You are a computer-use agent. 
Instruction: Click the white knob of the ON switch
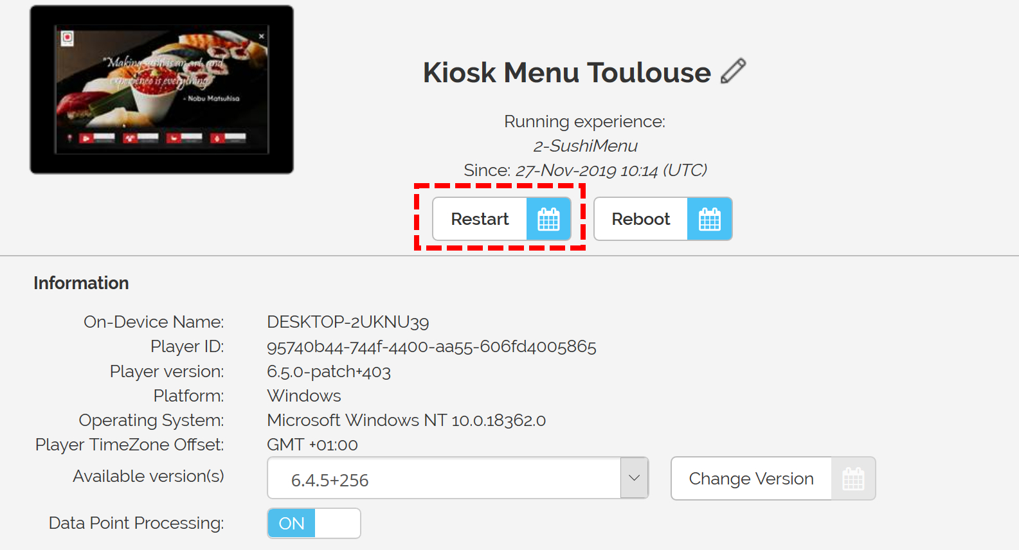coord(337,523)
